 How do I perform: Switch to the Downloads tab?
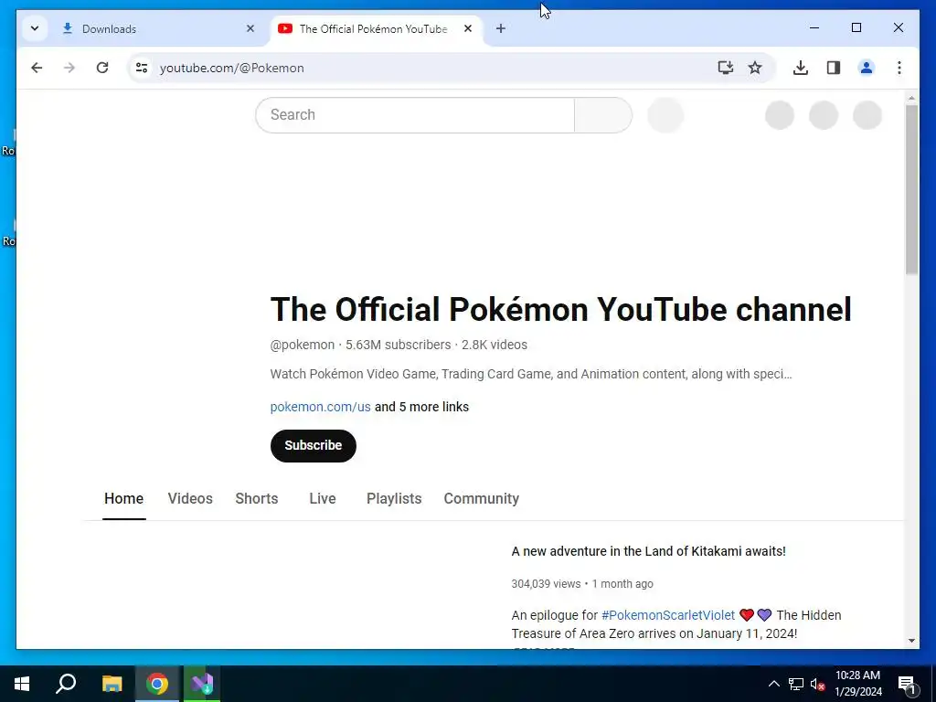(158, 28)
